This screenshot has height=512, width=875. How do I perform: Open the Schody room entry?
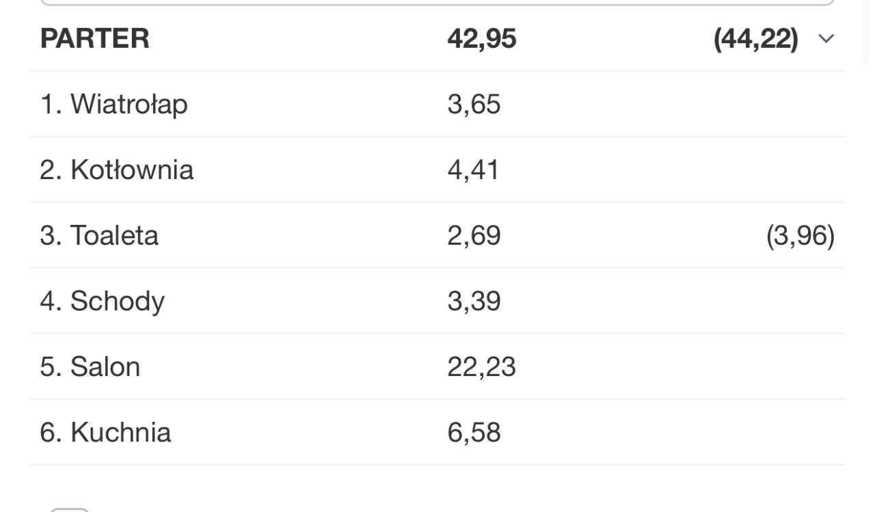(102, 301)
